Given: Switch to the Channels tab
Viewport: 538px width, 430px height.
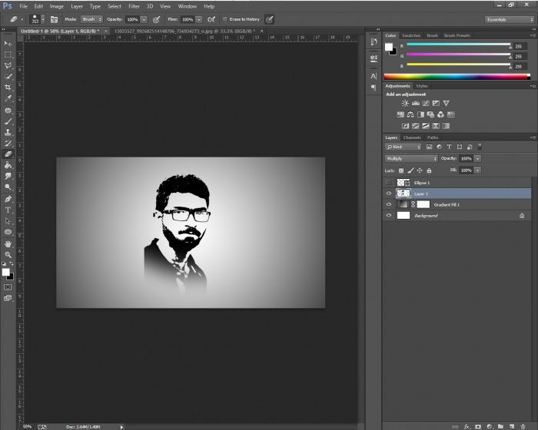Looking at the screenshot, I should click(x=412, y=137).
